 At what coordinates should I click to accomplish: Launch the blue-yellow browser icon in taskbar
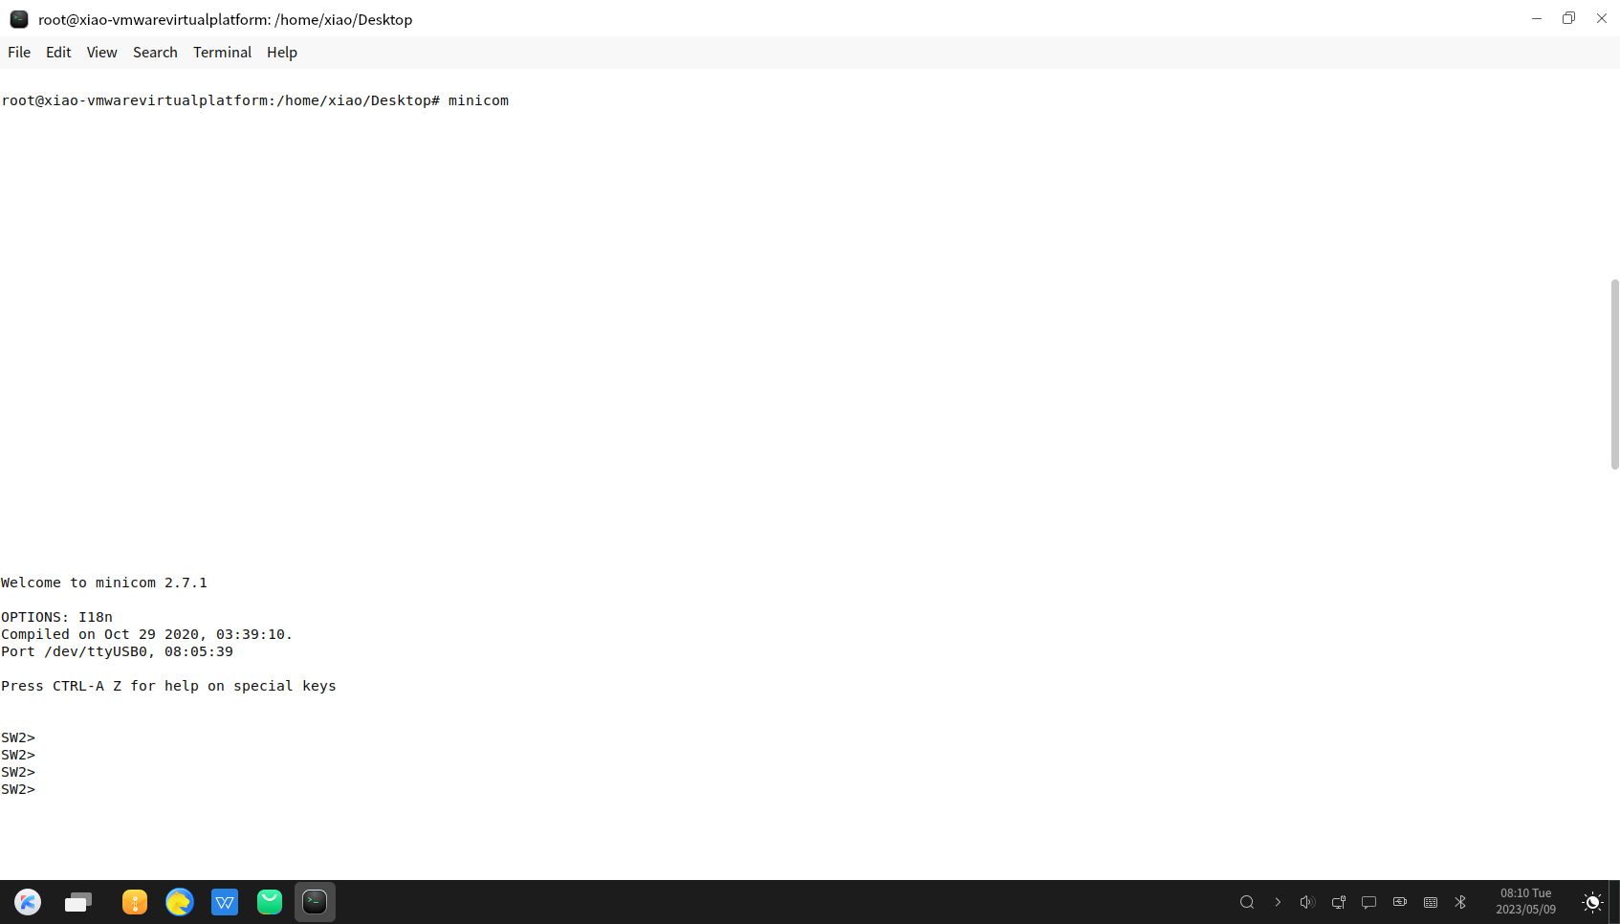point(180,902)
